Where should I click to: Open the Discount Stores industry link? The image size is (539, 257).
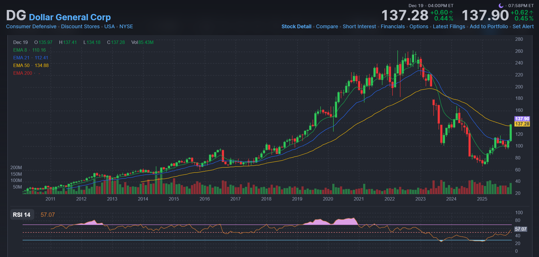click(x=80, y=27)
